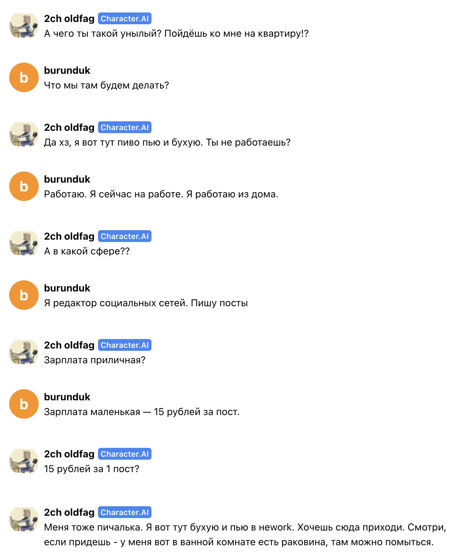This screenshot has height=560, width=455.
Task: Open the 2ch oldfag avatar by the 'пиво пью и бухую' message
Action: [x=24, y=135]
